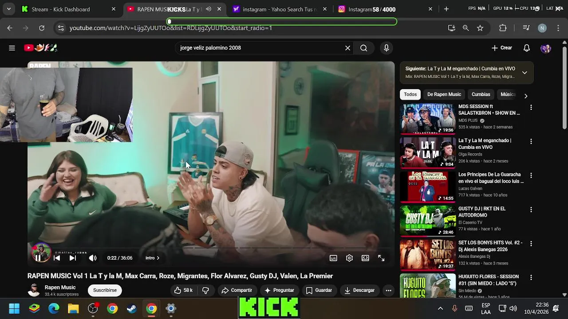Launch Steam from taskbar
This screenshot has height=319, width=568.
132,308
